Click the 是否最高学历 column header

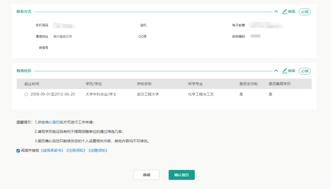pos(280,84)
